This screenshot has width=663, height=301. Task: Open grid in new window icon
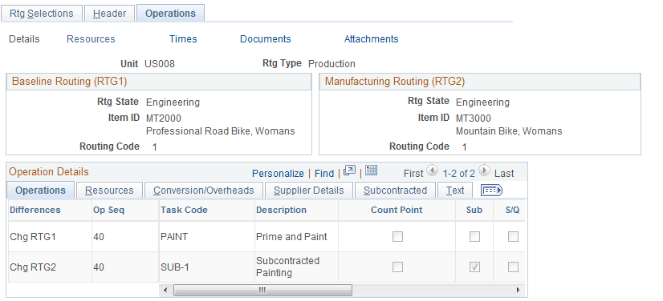350,171
